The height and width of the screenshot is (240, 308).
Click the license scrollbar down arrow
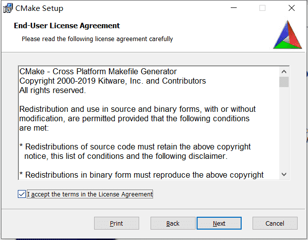[x=284, y=174]
